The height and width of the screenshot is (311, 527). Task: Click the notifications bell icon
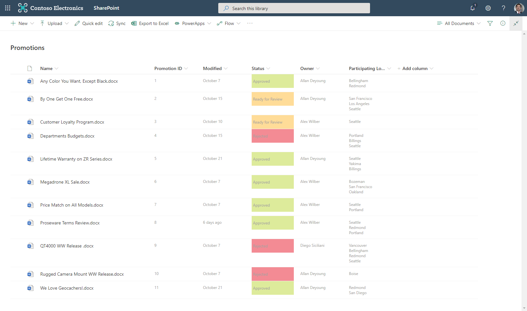473,8
